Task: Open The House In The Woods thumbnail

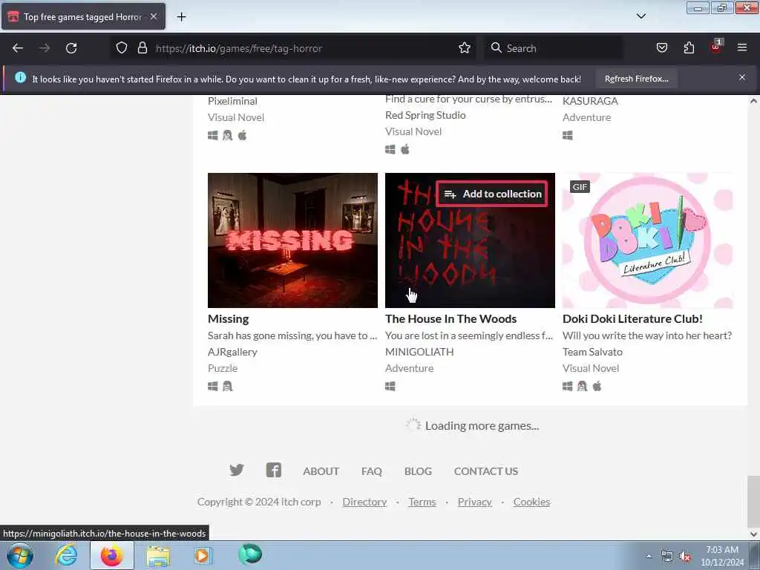Action: click(x=470, y=240)
